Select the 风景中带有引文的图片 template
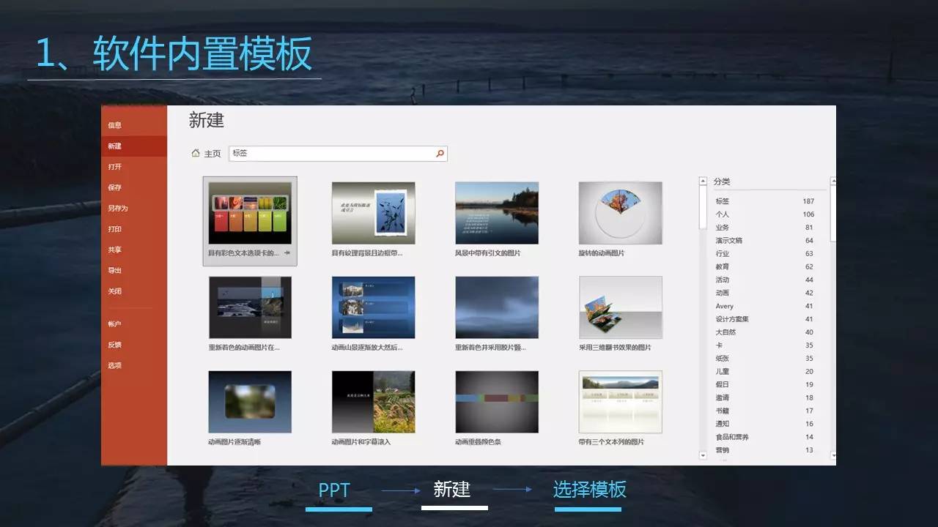Screen dimensions: 938x527 coord(497,212)
